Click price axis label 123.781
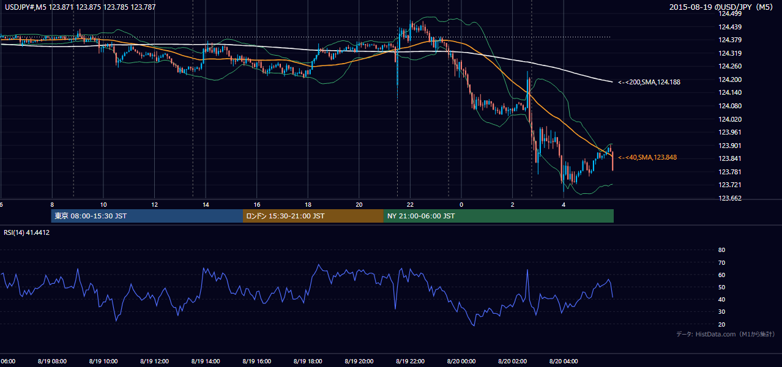782x367 pixels. coord(729,172)
